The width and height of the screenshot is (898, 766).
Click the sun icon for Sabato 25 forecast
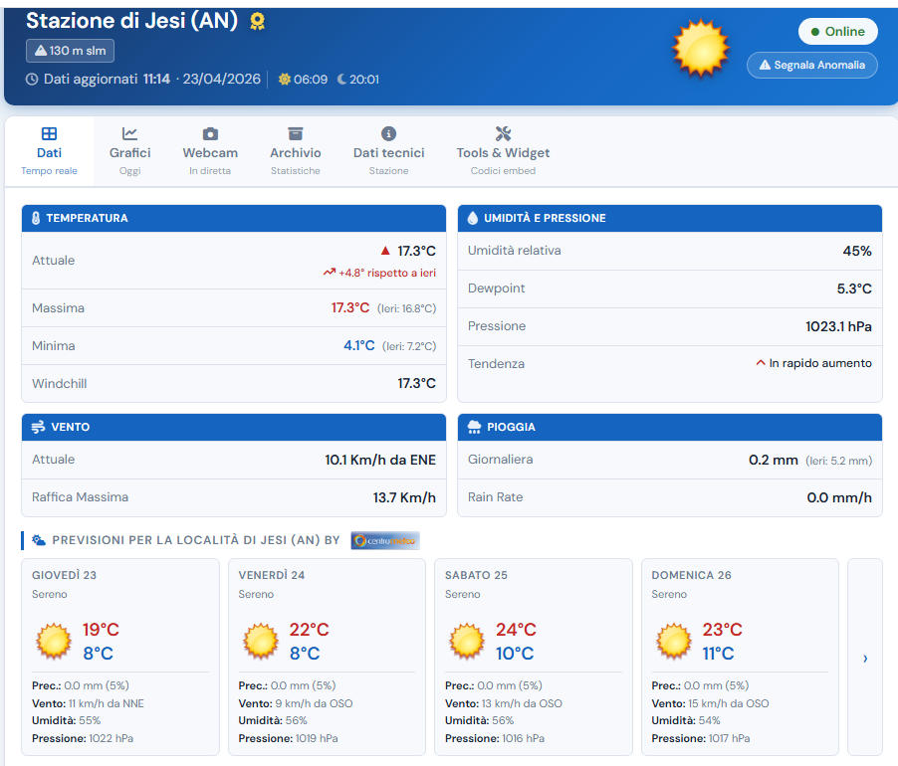coord(467,642)
